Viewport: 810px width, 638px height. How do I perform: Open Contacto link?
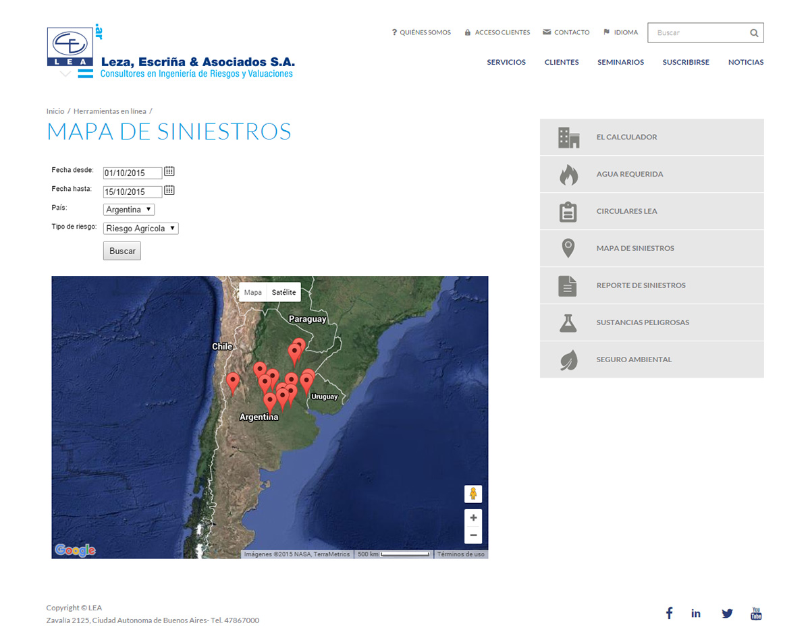(x=566, y=32)
